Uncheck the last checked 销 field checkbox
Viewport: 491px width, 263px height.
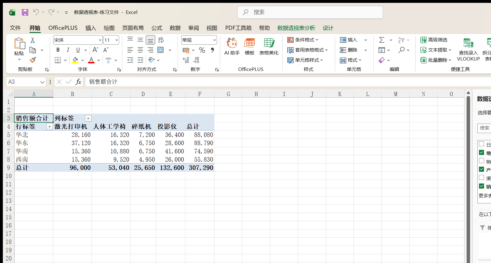coord(481,186)
